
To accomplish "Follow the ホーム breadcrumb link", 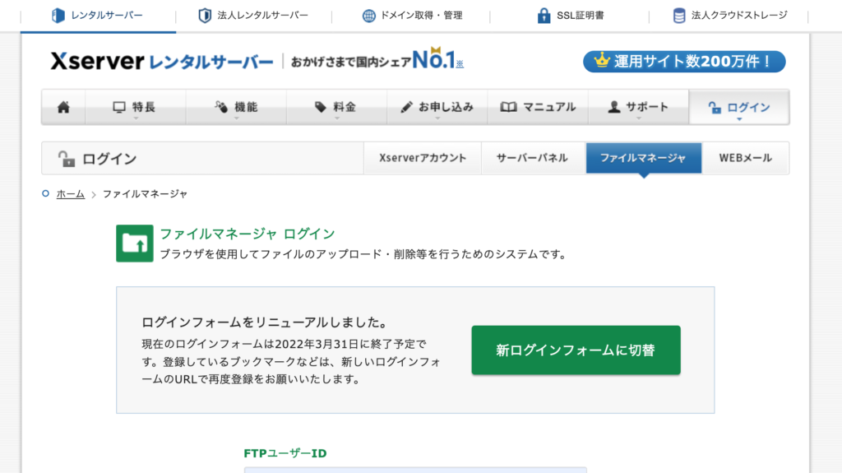I will [70, 194].
